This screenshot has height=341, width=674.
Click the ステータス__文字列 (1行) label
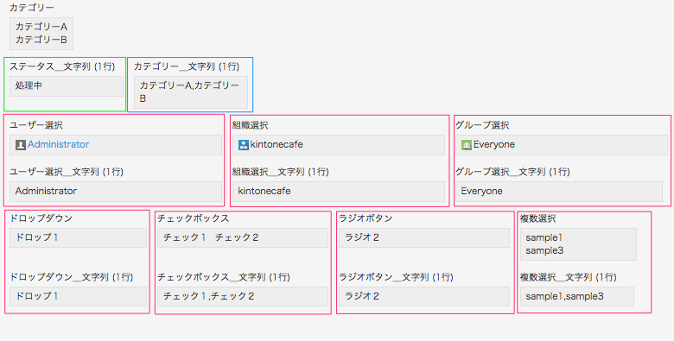pyautogui.click(x=62, y=66)
